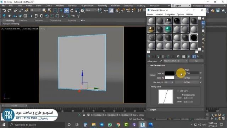Click the Polygon Modeling panel label
This screenshot has height=128, width=227.
pyautogui.click(x=11, y=24)
